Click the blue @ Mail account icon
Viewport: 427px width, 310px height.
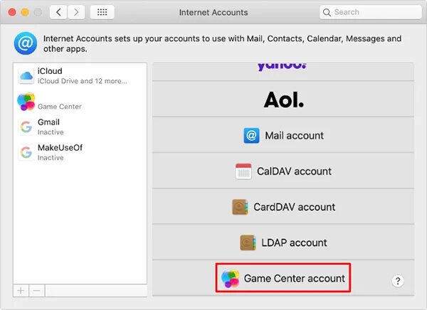pos(251,135)
